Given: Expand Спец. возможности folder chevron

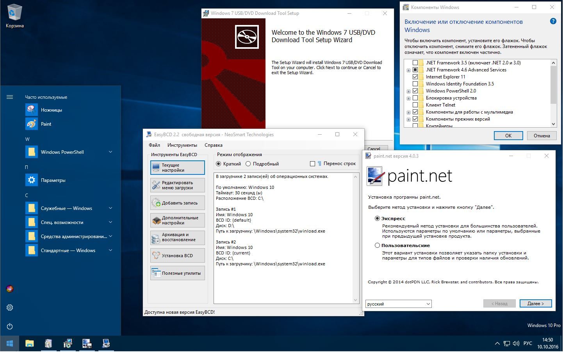Looking at the screenshot, I should coord(110,222).
